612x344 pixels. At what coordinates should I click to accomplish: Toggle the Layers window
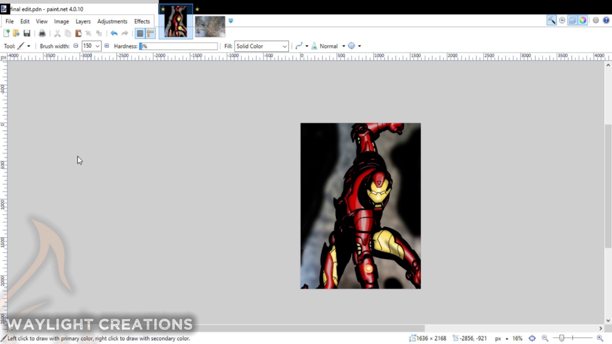pos(572,20)
